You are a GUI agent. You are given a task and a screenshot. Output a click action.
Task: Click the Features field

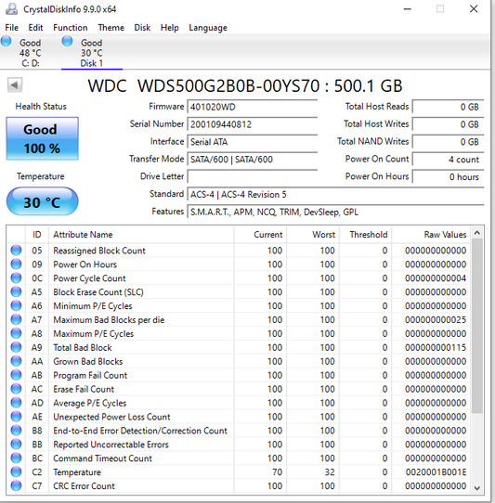click(x=336, y=212)
